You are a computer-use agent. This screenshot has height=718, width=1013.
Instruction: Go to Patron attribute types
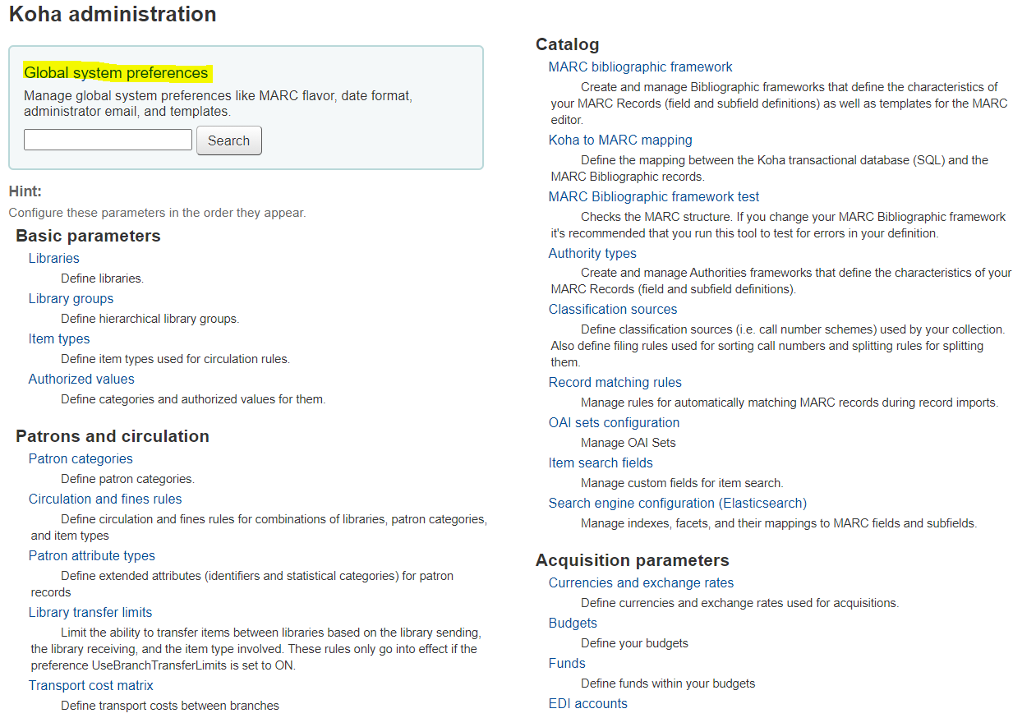coord(92,555)
